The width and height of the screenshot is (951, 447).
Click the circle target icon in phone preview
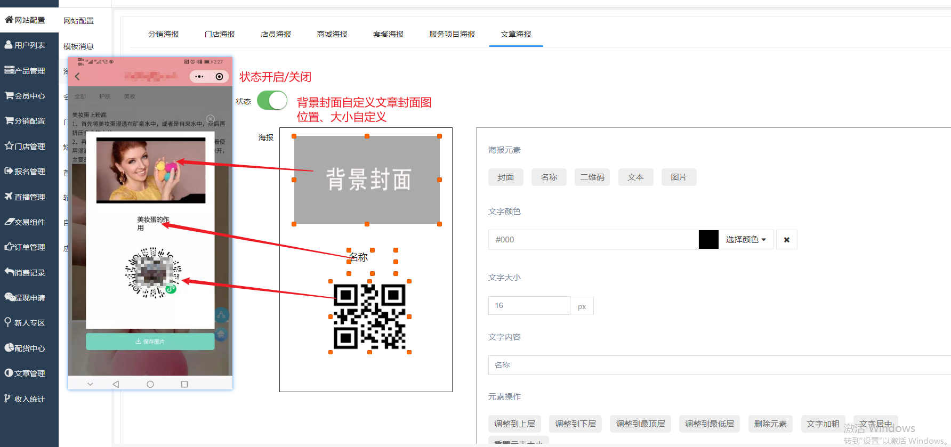219,77
